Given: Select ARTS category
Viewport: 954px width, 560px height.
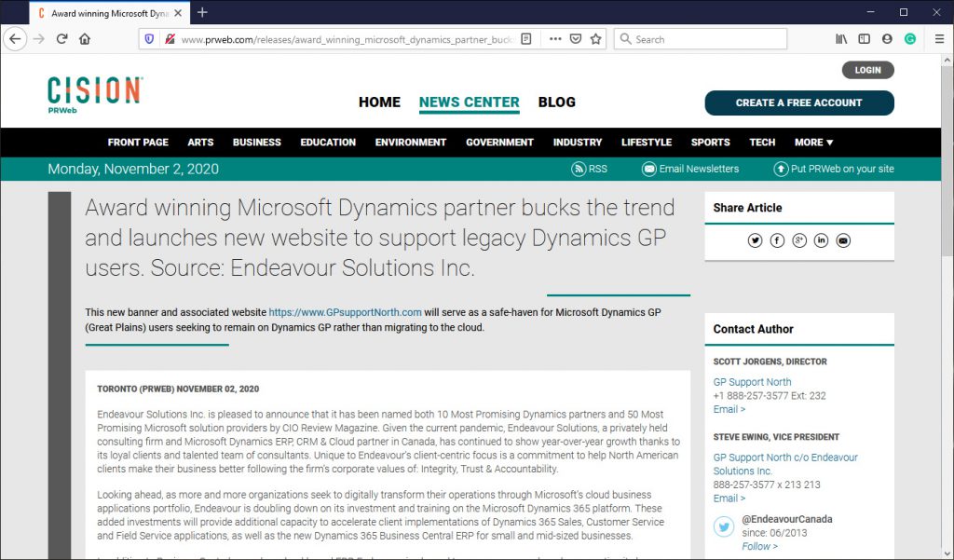Looking at the screenshot, I should (x=200, y=142).
